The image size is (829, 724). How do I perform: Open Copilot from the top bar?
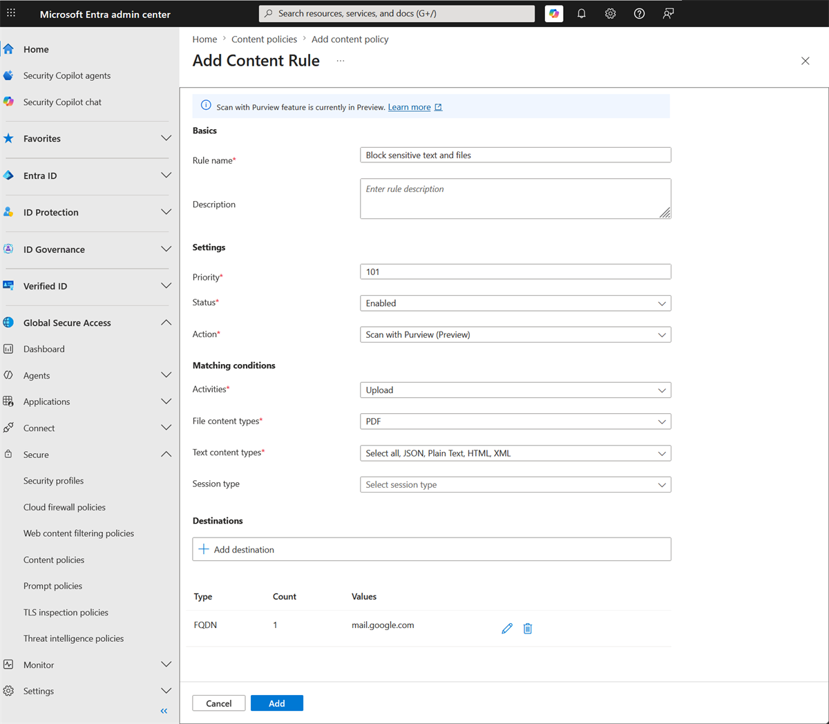click(x=554, y=13)
